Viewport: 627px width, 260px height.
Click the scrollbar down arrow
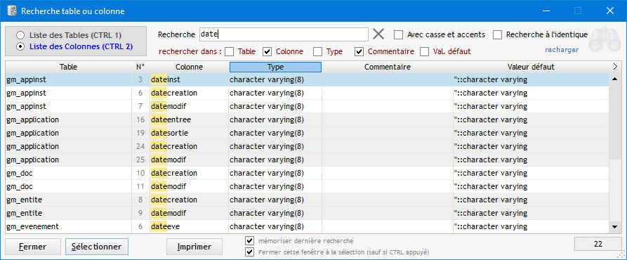pos(614,227)
